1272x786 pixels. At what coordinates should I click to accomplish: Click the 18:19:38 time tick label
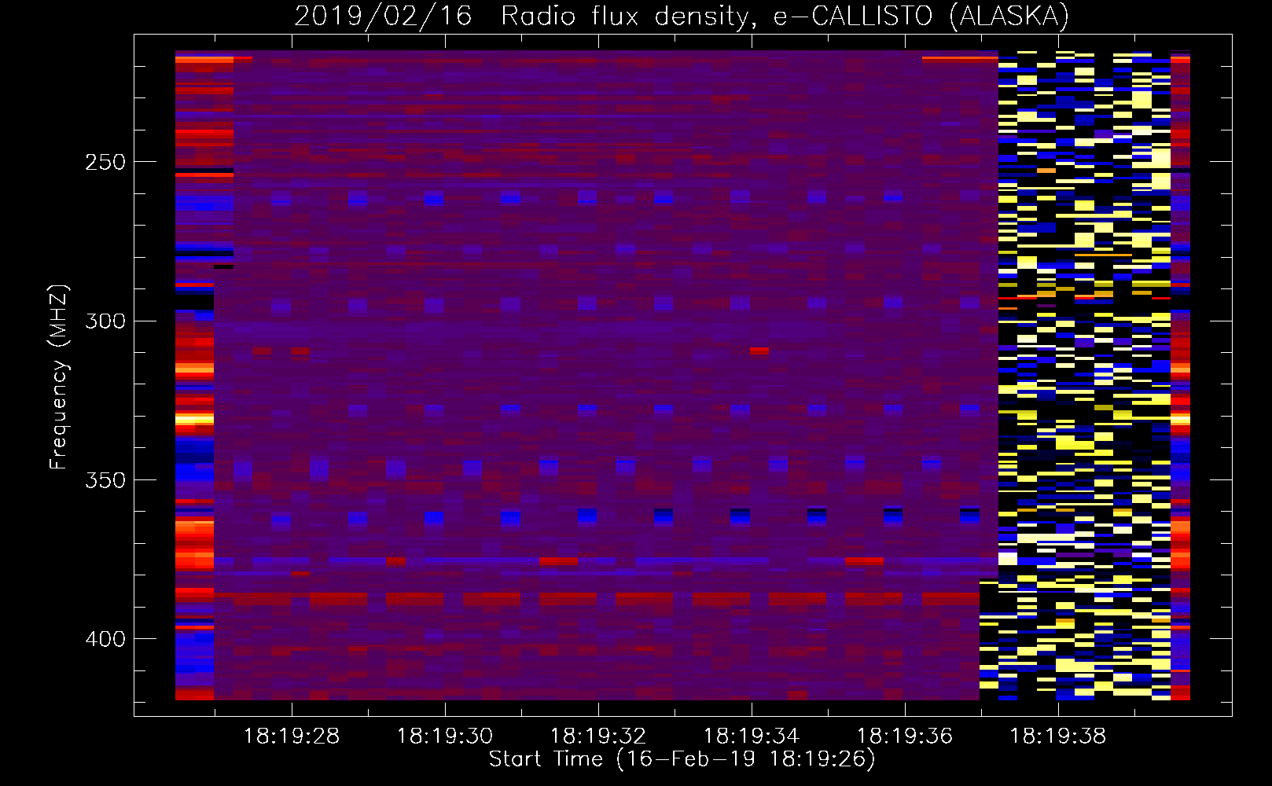click(1058, 736)
